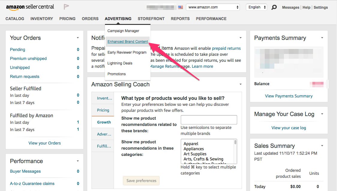
Task: Click View Payments Summary link
Action: (x=289, y=96)
